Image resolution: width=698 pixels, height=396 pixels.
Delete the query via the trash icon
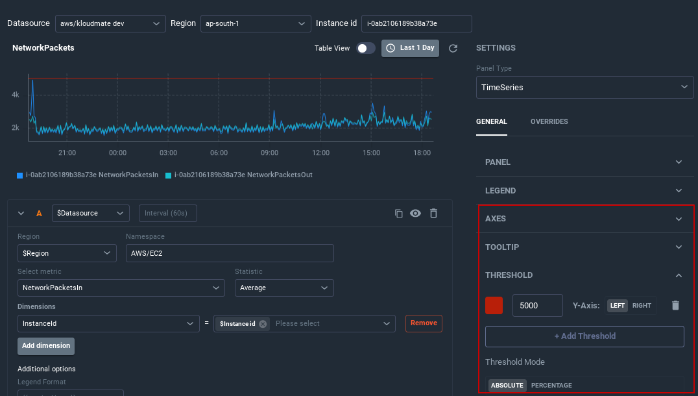pos(433,213)
